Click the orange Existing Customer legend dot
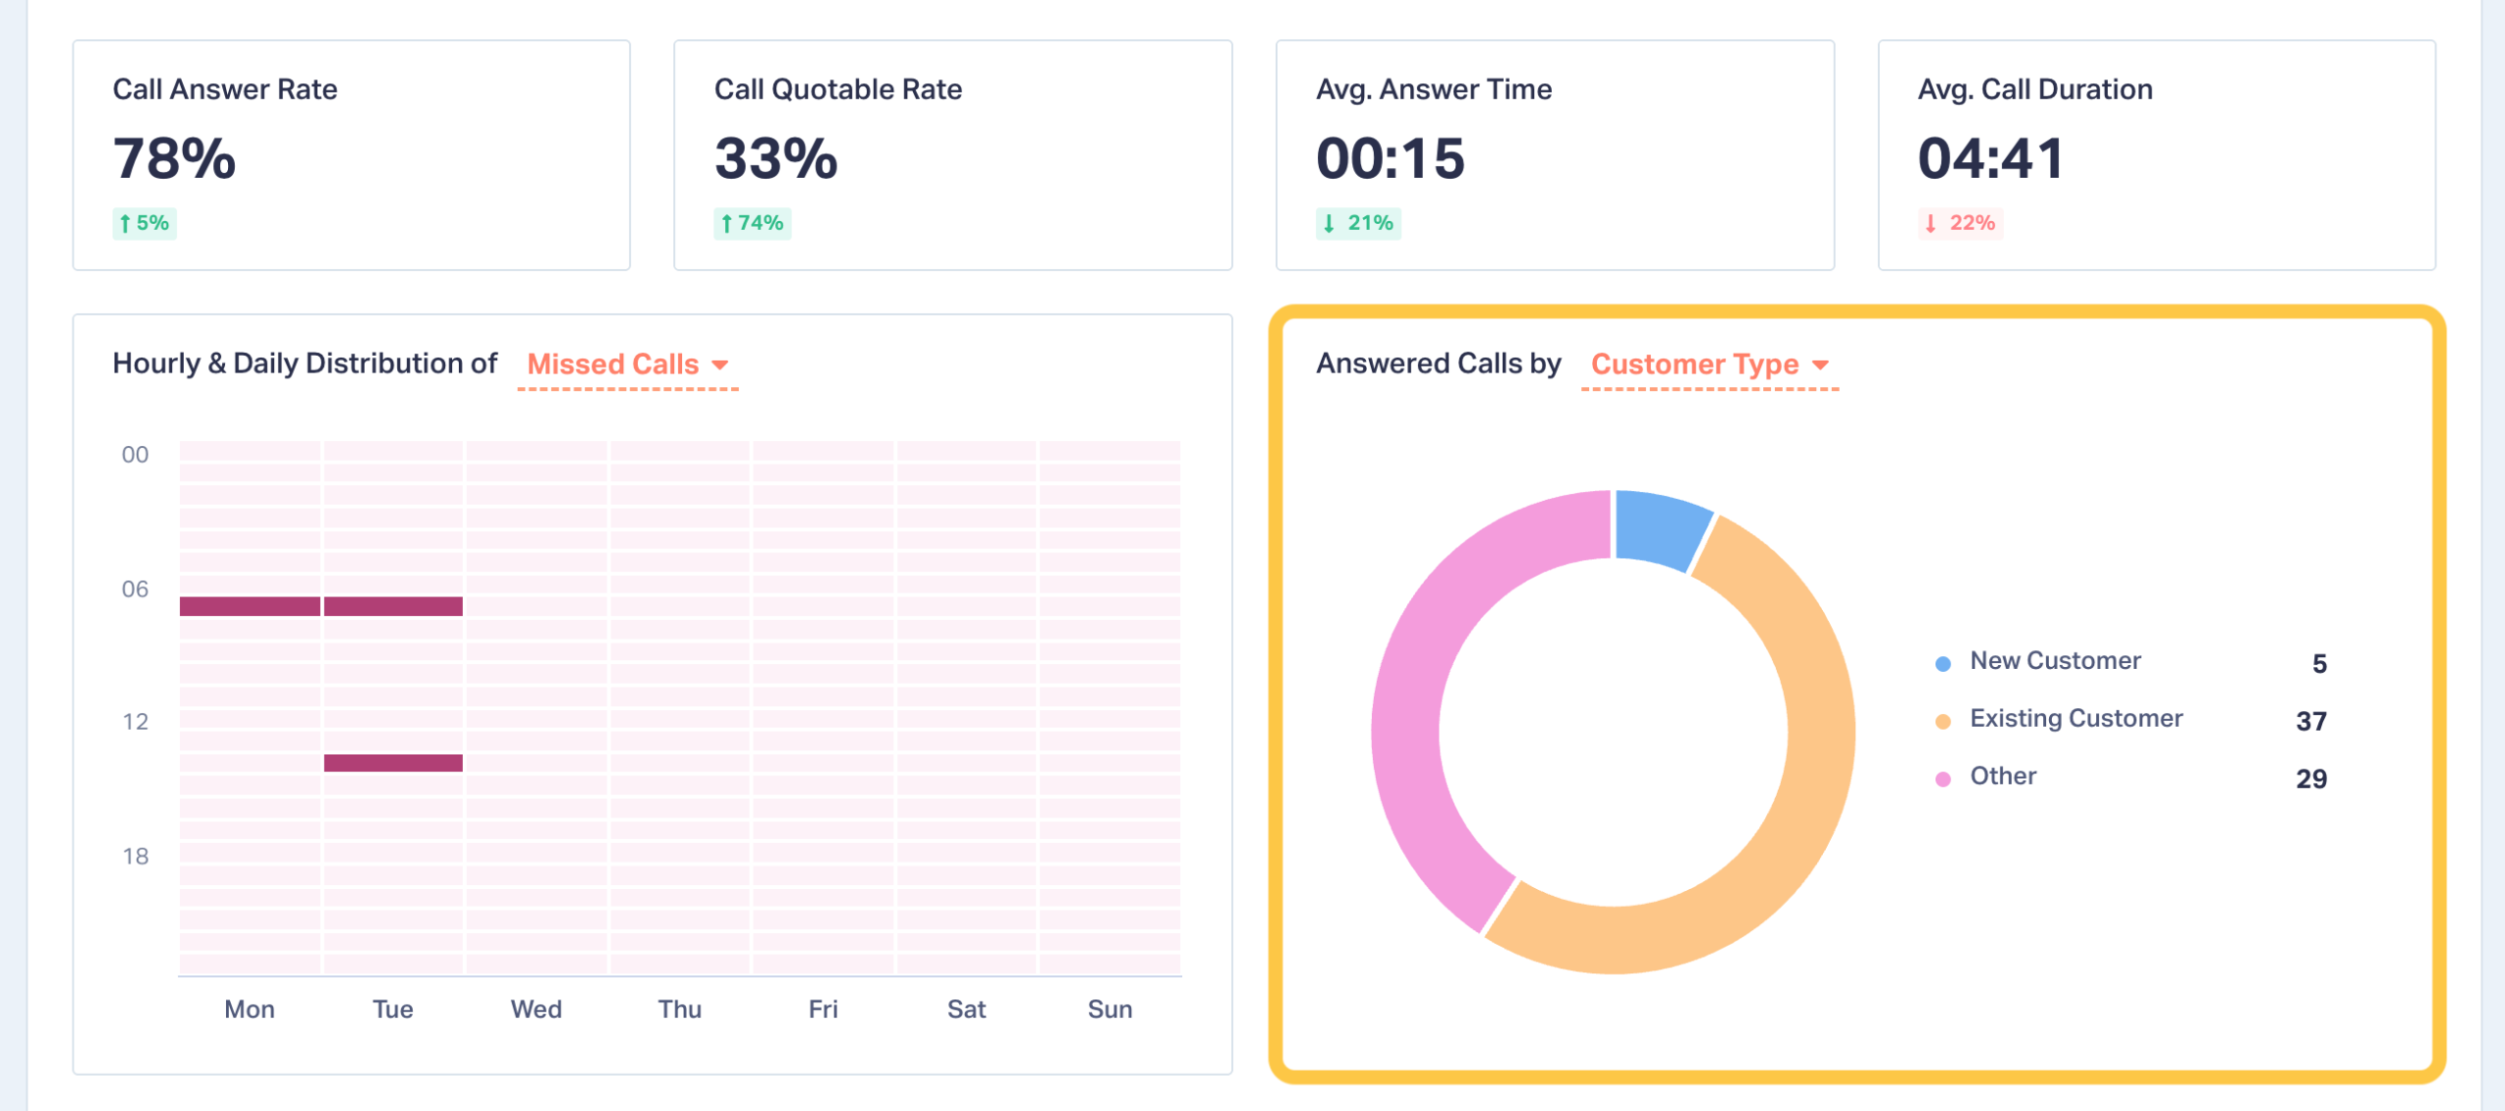The image size is (2505, 1111). click(1943, 722)
